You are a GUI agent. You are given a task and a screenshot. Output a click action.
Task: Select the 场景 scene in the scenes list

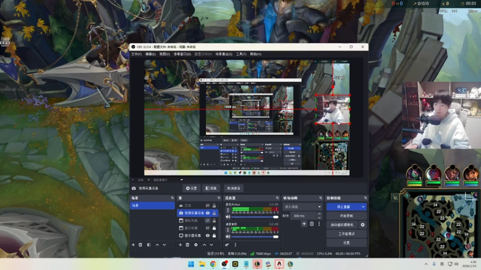pyautogui.click(x=153, y=205)
